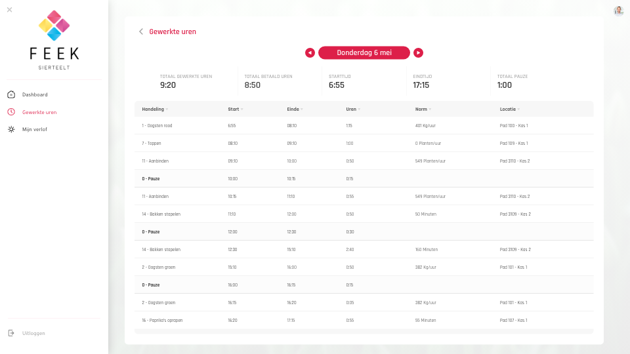Sort table by Einde column
The image size is (630, 354).
click(x=293, y=109)
